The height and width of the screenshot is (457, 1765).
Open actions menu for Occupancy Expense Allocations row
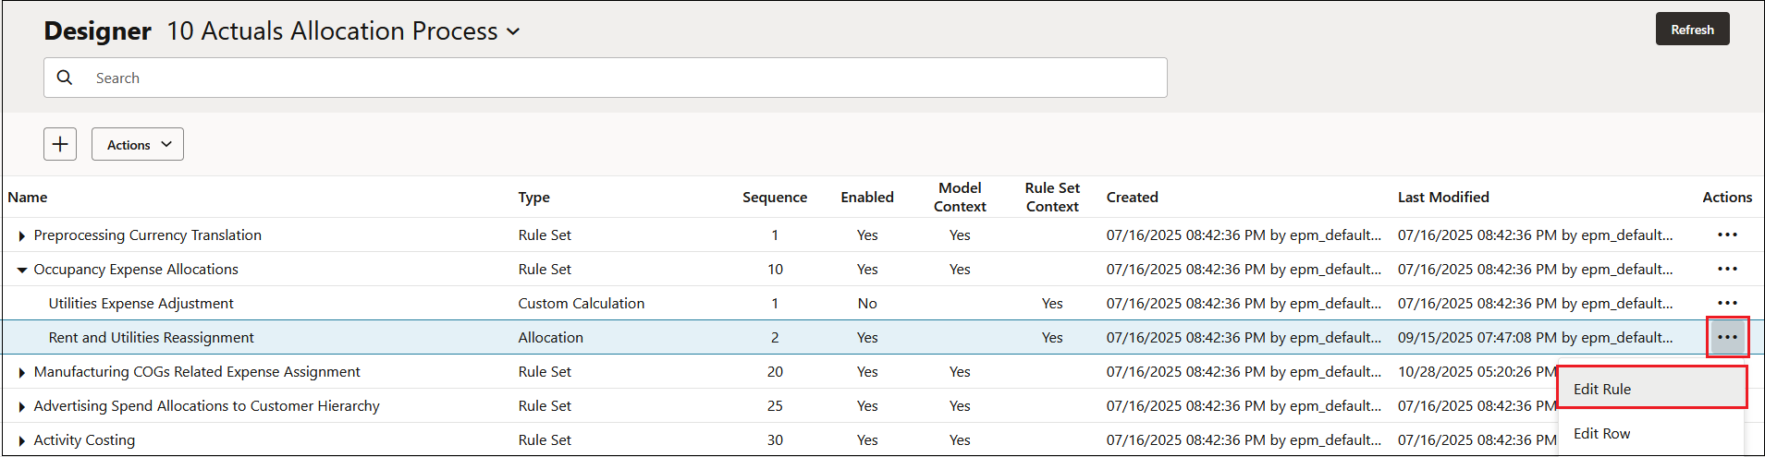(x=1727, y=269)
